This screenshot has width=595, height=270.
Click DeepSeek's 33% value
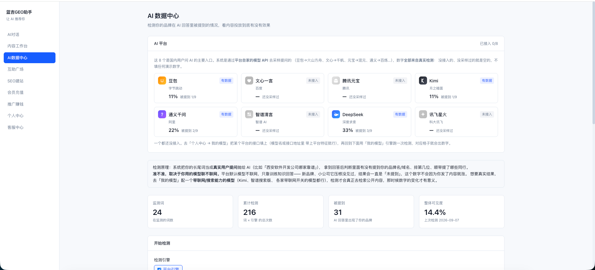[x=347, y=130]
